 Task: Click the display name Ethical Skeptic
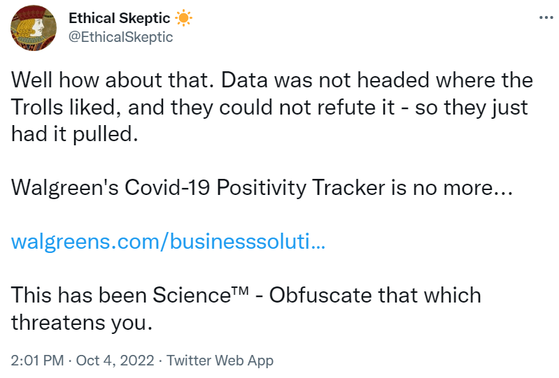(119, 19)
